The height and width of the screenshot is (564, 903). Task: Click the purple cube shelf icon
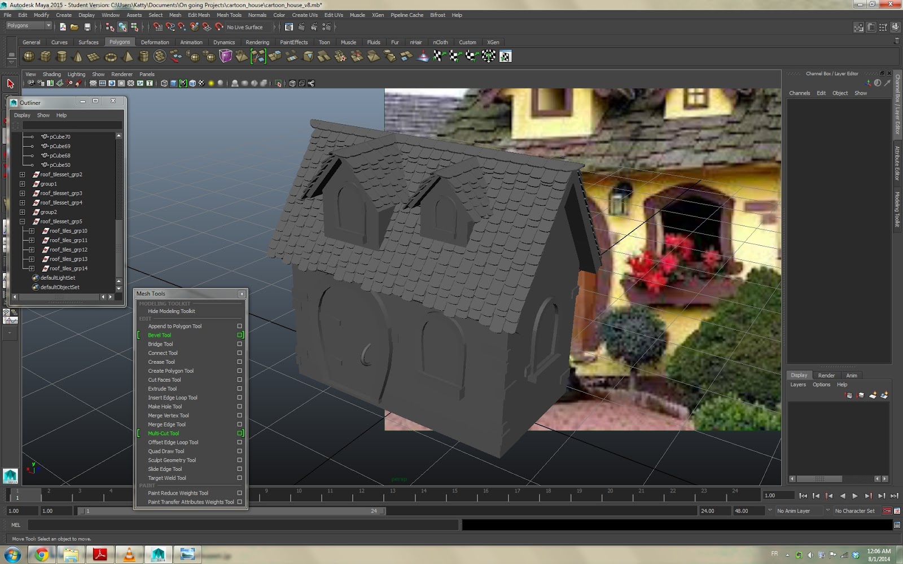(x=226, y=56)
